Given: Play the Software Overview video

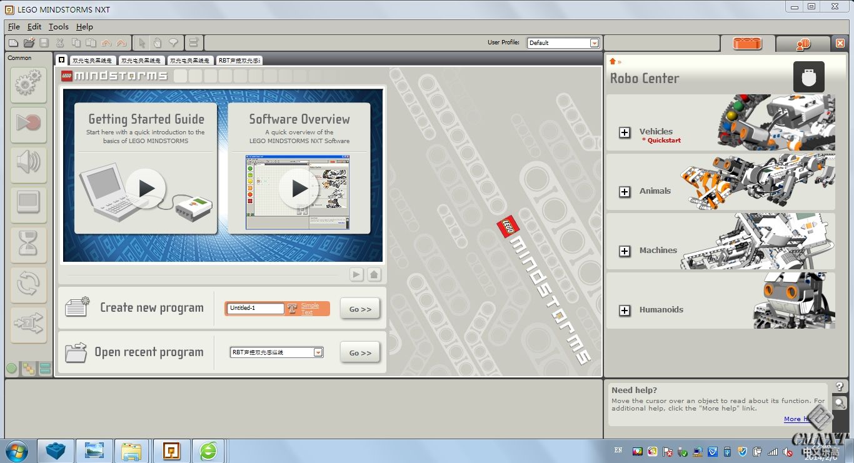Looking at the screenshot, I should [x=299, y=188].
